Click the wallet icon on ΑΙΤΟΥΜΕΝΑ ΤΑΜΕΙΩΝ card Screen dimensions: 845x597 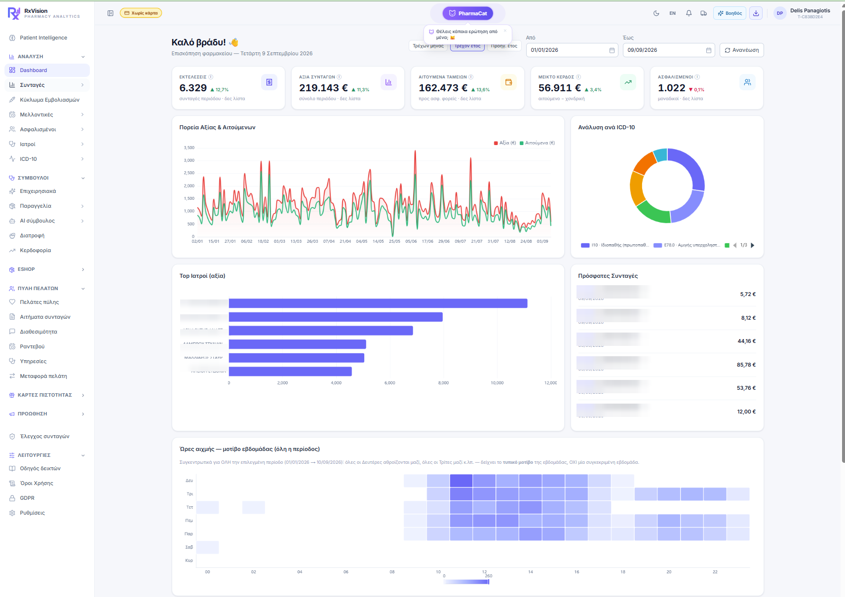click(x=508, y=82)
